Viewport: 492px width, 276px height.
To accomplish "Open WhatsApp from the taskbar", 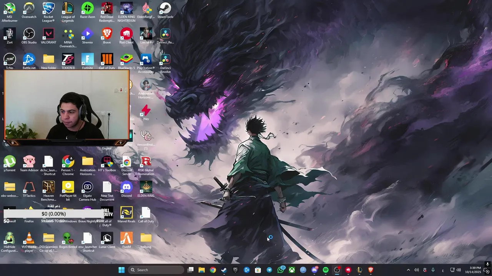I will tap(281, 270).
